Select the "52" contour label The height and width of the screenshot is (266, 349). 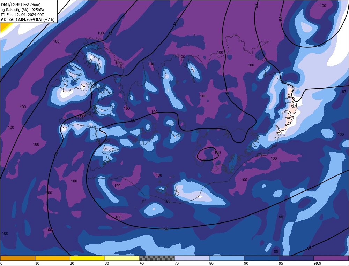(281, 19)
